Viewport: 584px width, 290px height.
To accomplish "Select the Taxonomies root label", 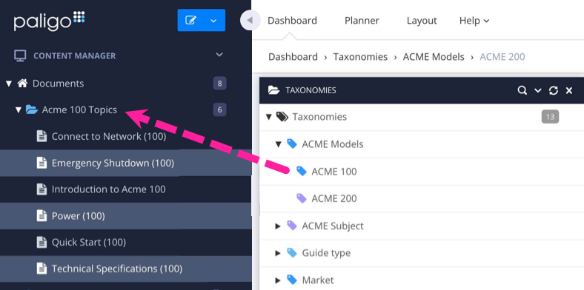I will coord(319,117).
